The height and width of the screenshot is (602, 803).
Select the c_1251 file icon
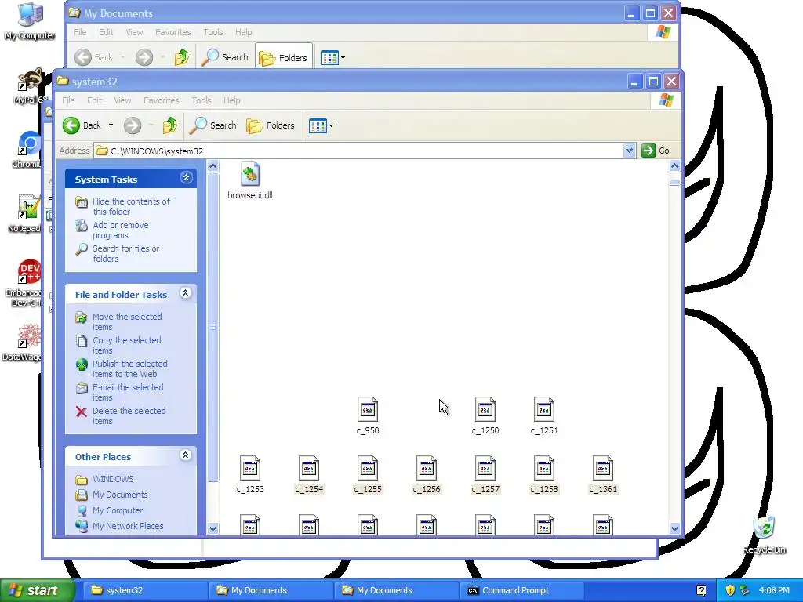pos(544,409)
